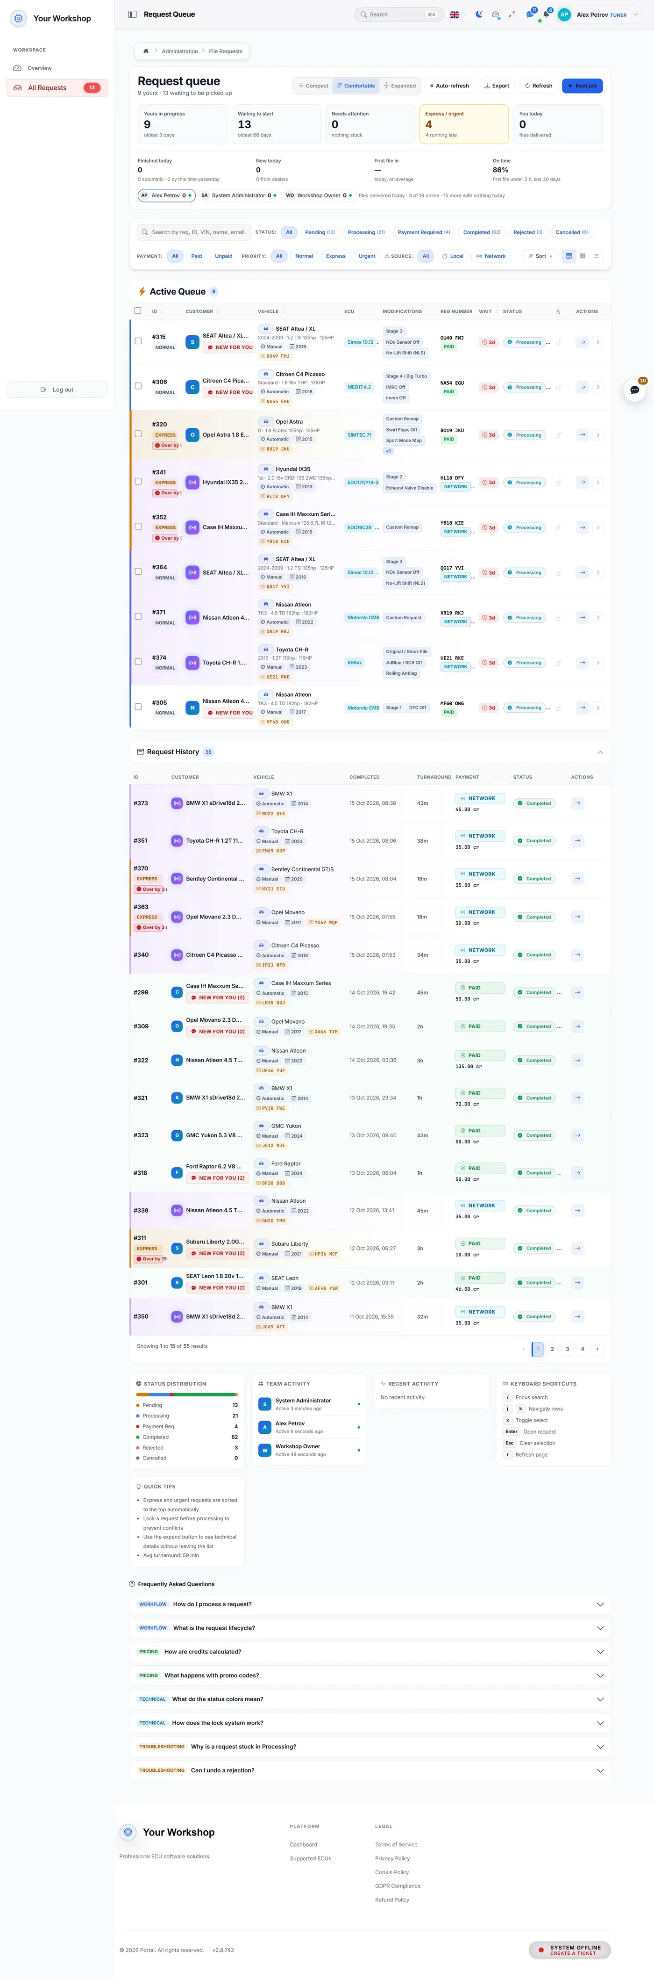Click the Export button

(497, 86)
